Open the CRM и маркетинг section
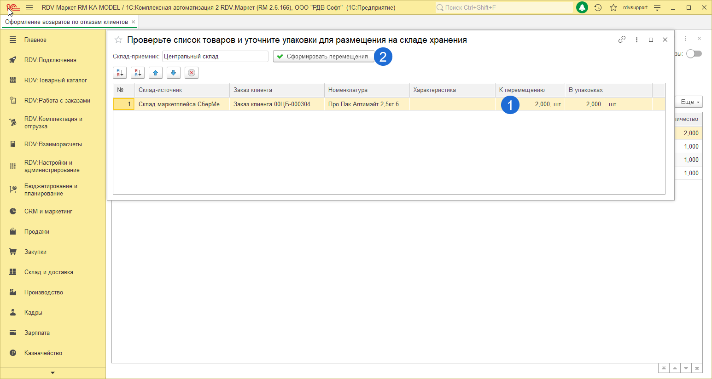 53,212
